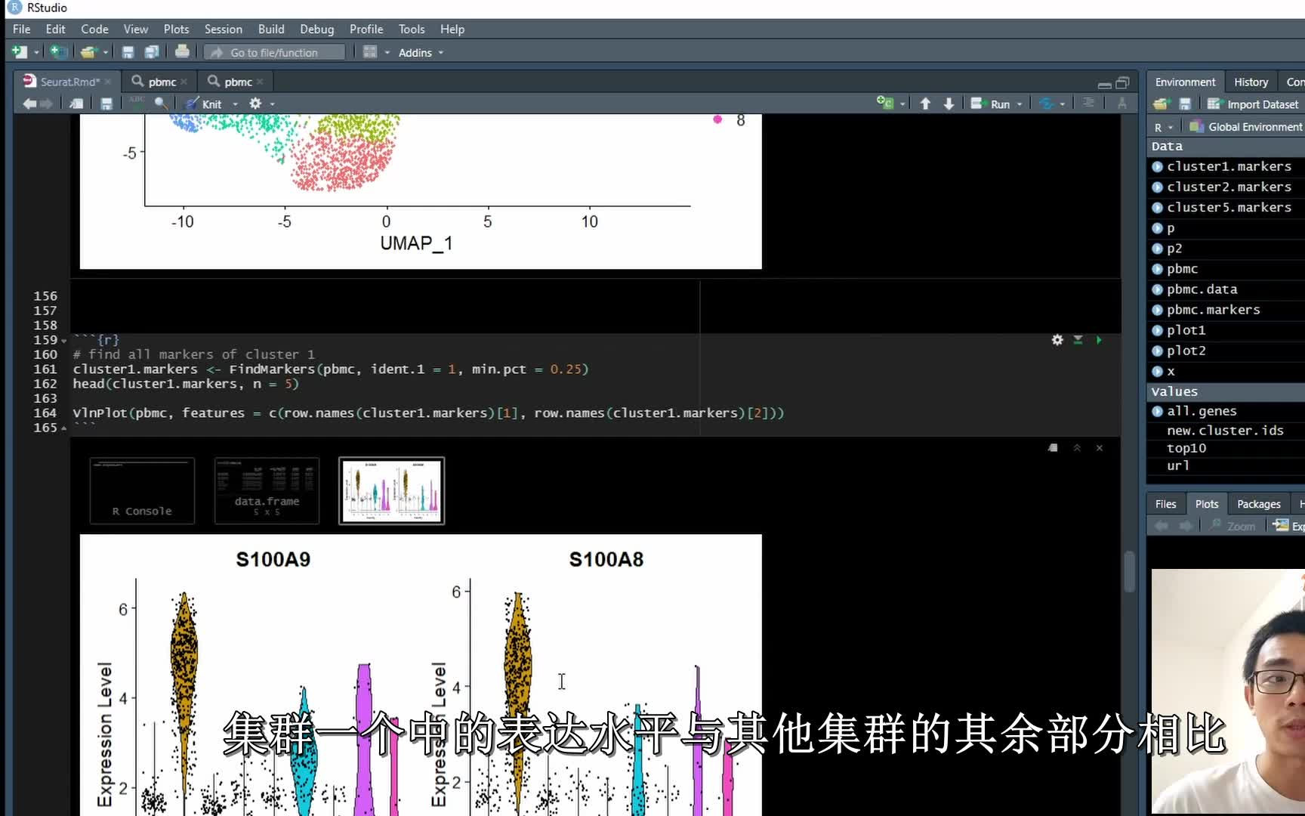1305x816 pixels.
Task: Open the new file type dropdown arrow
Action: coord(36,53)
